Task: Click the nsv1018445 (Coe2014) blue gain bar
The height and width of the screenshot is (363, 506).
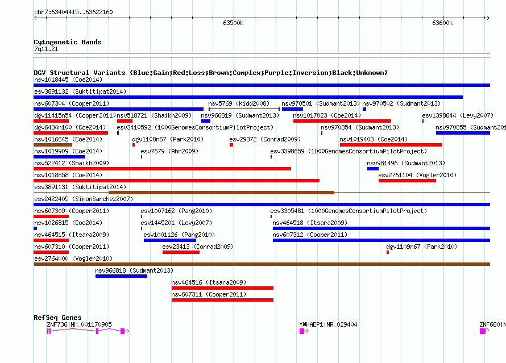Action: [x=262, y=85]
